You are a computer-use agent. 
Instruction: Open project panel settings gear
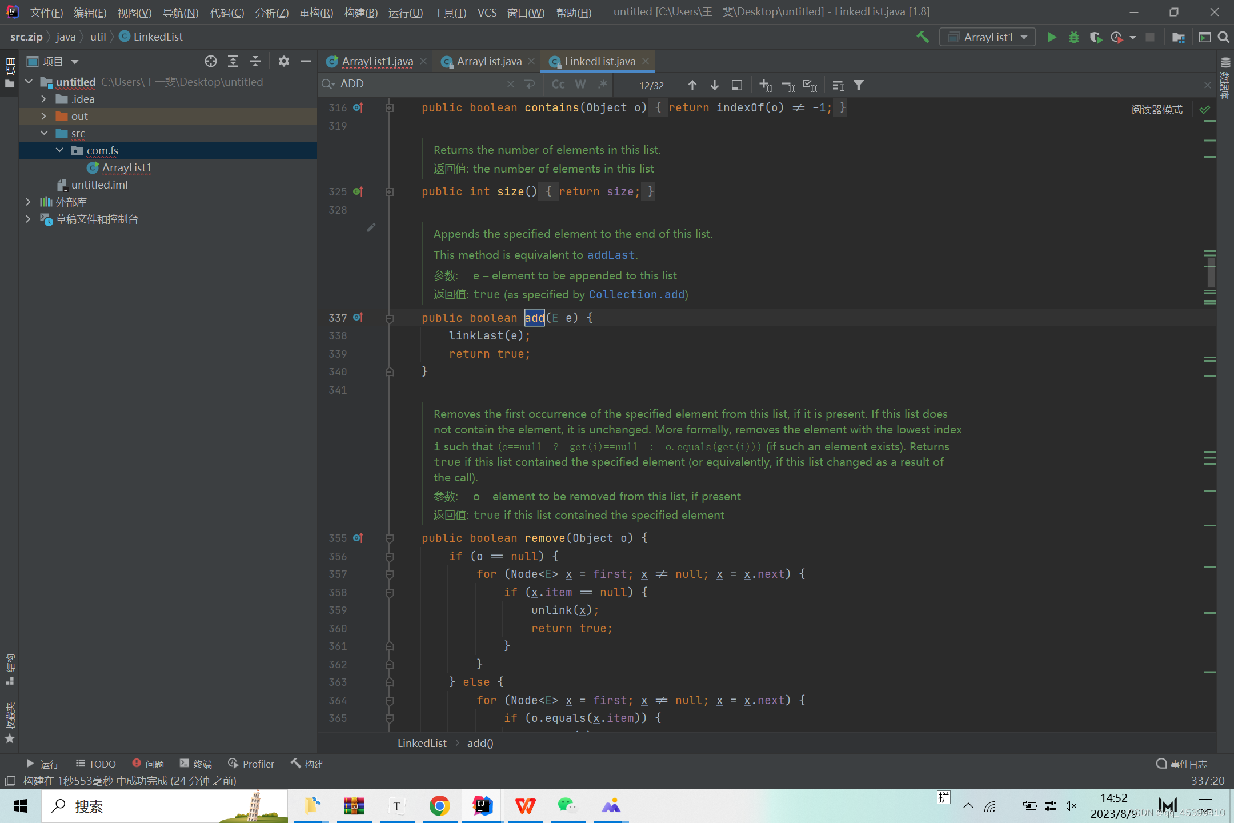click(x=284, y=61)
